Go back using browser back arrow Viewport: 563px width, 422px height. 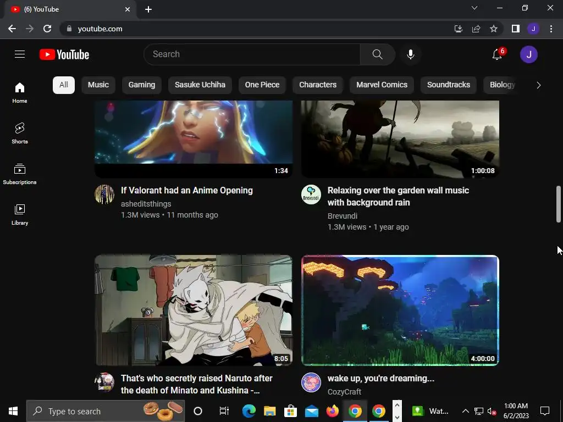point(12,29)
